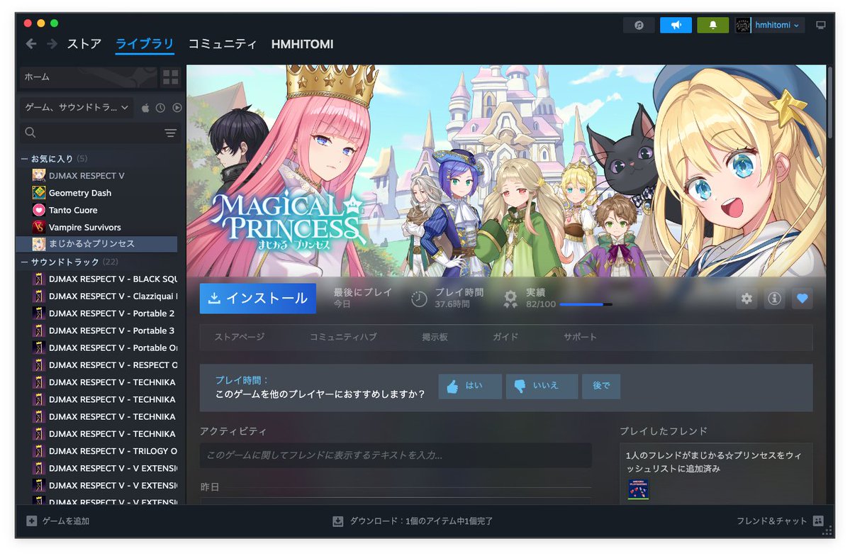
Task: Open the friends & chat icon
Action: (819, 521)
